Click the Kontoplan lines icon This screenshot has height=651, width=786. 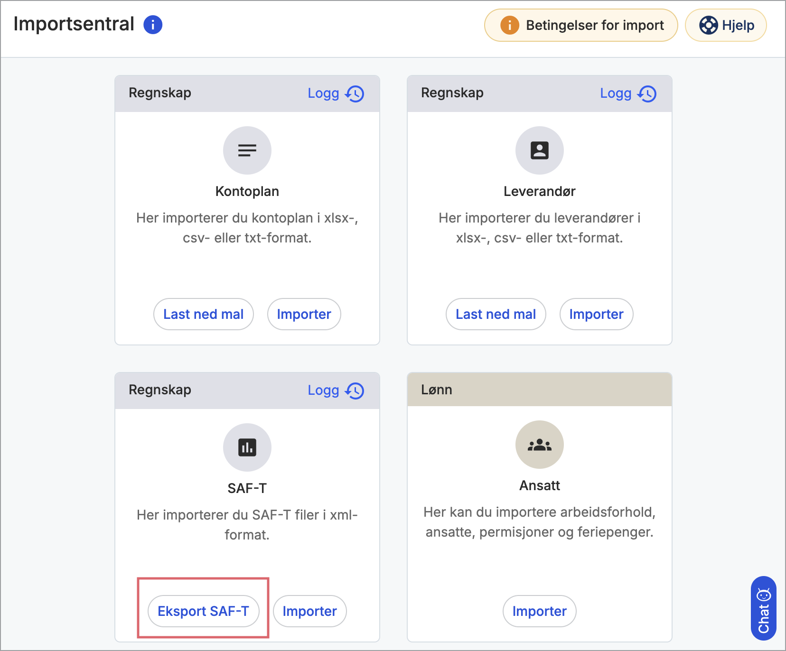point(247,150)
